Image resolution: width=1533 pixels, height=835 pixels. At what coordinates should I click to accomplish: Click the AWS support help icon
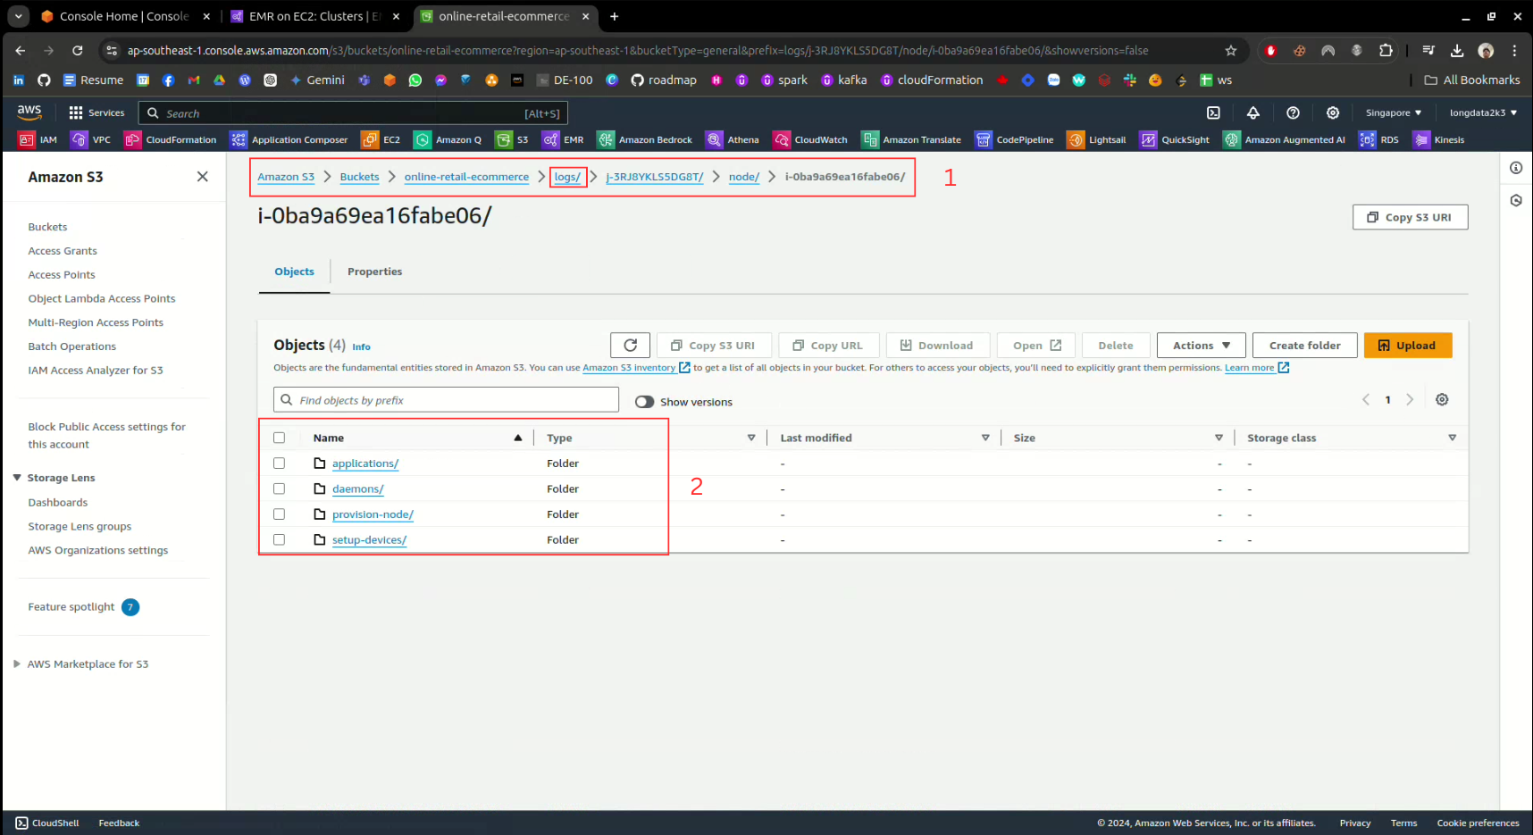pos(1293,113)
